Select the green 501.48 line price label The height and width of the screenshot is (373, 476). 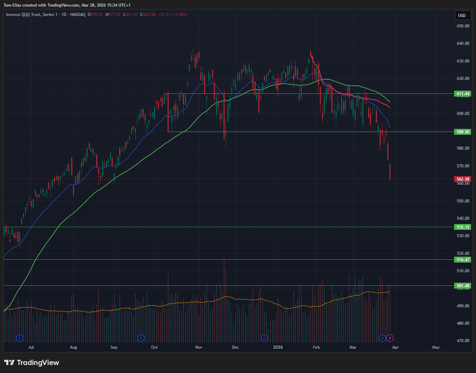point(463,286)
